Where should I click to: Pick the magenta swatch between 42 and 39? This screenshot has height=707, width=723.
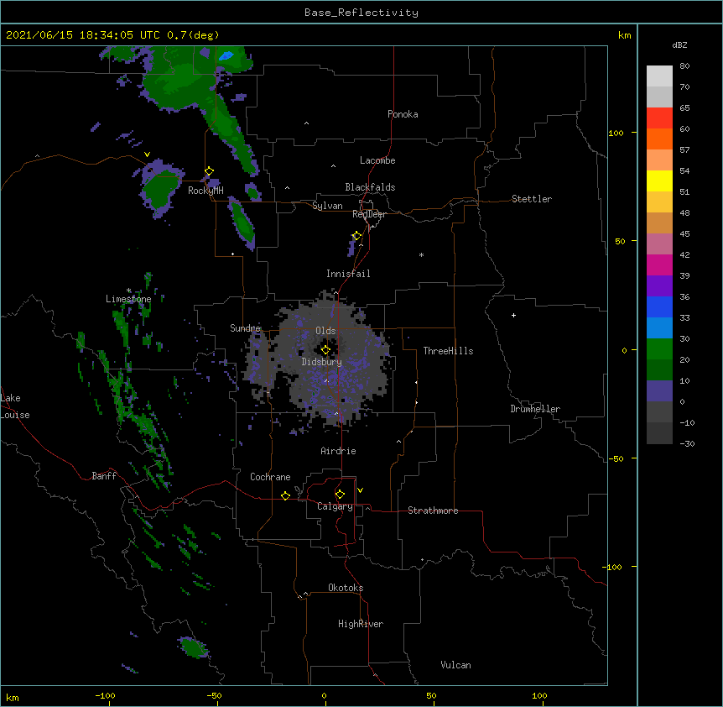coord(659,264)
